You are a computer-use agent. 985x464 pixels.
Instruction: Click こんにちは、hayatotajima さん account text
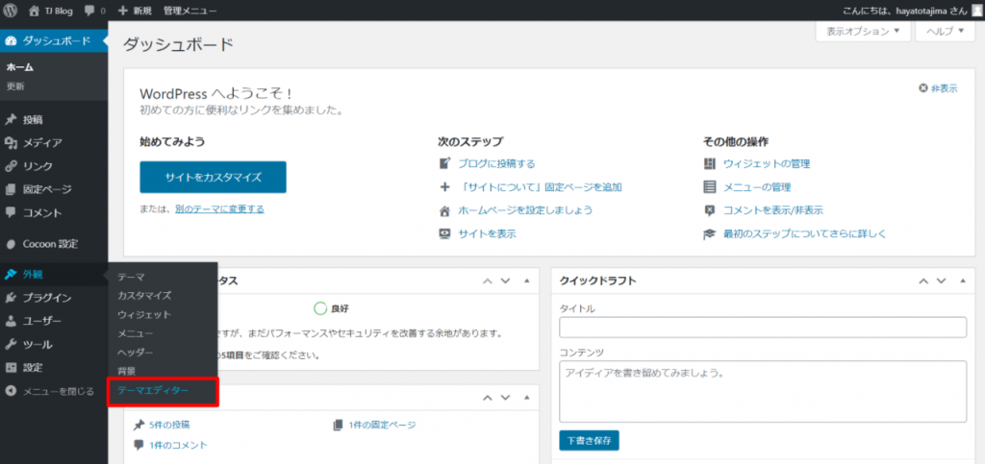904,11
